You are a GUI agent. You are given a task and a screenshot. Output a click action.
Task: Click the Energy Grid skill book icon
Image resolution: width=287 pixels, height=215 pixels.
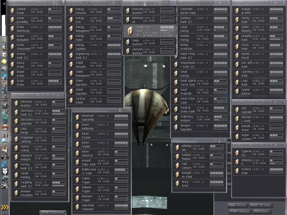71,20
